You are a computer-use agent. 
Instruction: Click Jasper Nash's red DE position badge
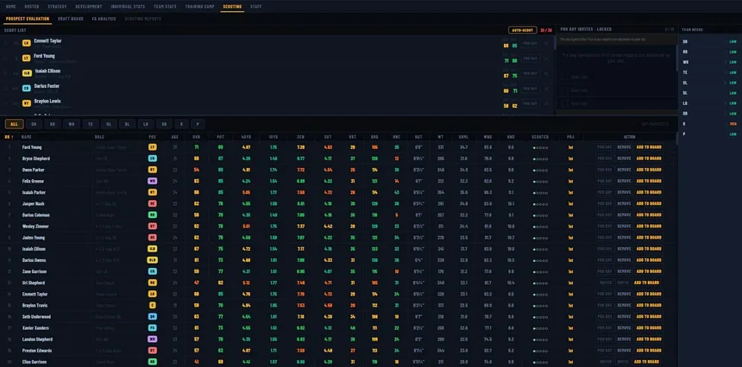tap(153, 203)
